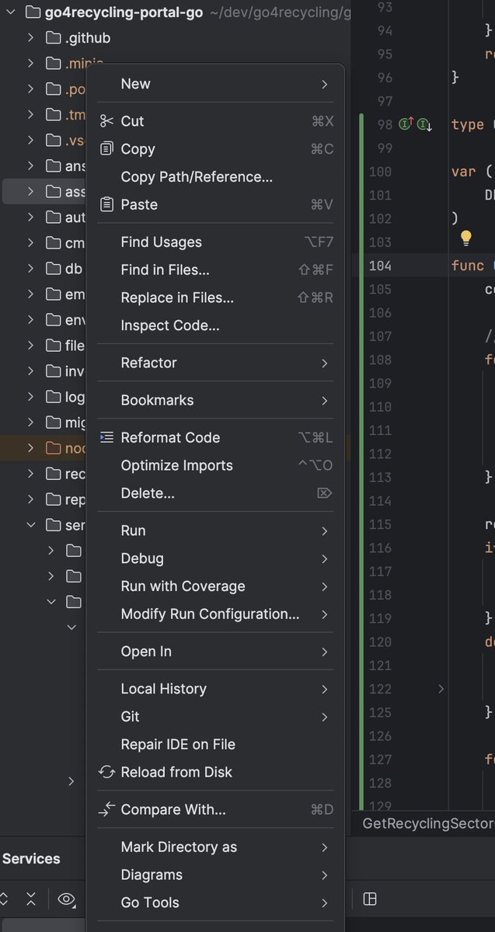The image size is (495, 932).
Task: Expand the folded code region at line 122
Action: click(441, 688)
